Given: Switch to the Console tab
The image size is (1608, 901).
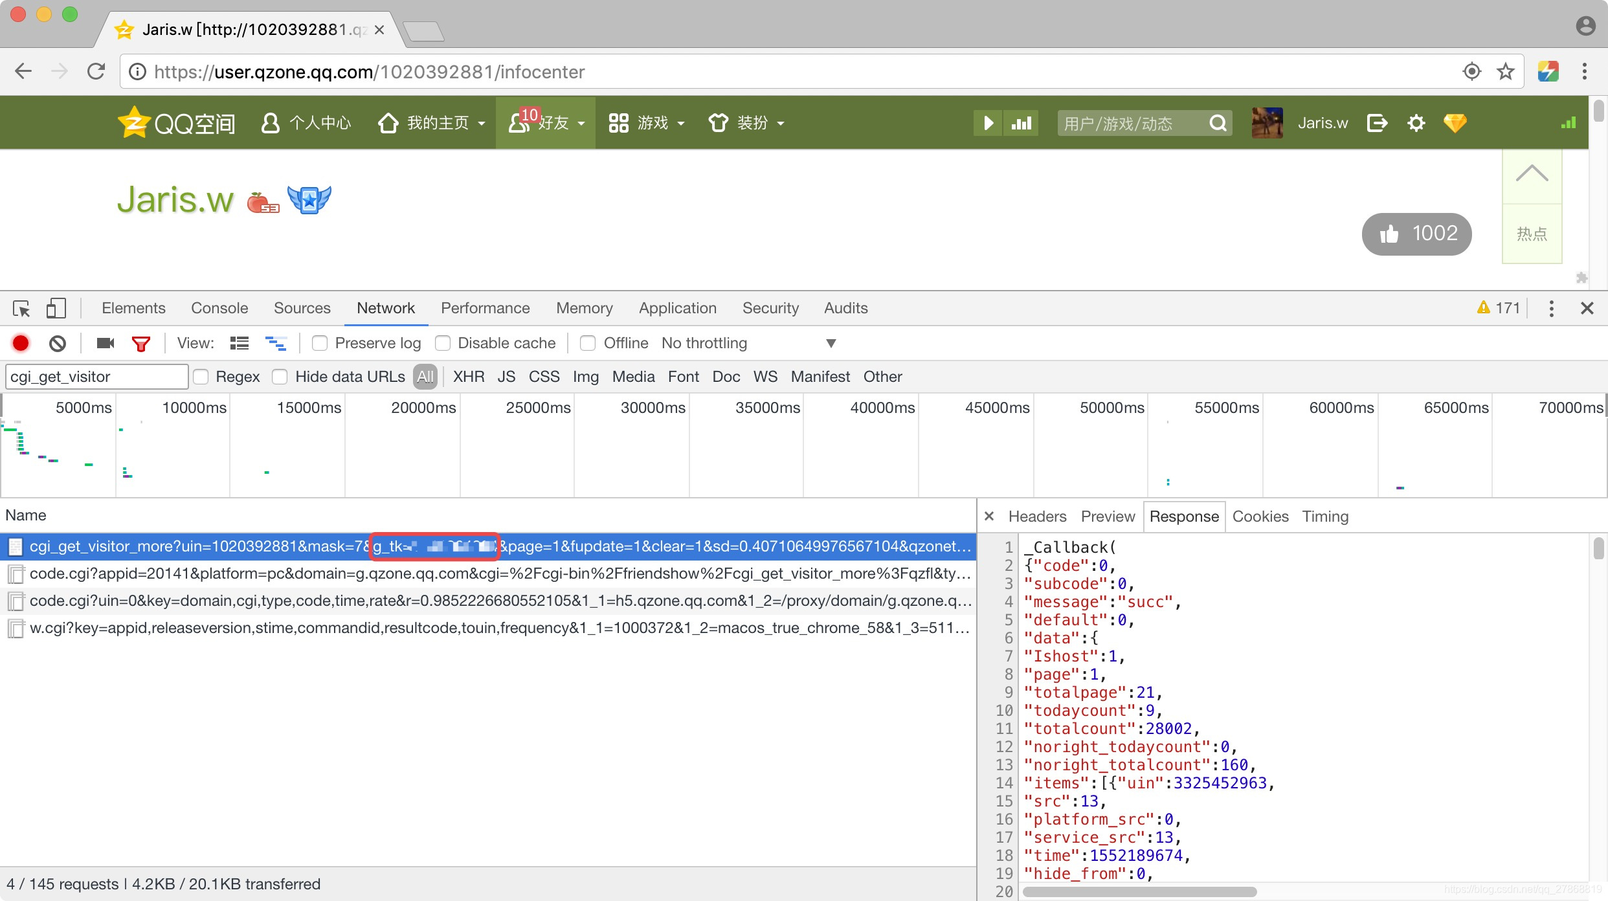Looking at the screenshot, I should click(x=219, y=308).
